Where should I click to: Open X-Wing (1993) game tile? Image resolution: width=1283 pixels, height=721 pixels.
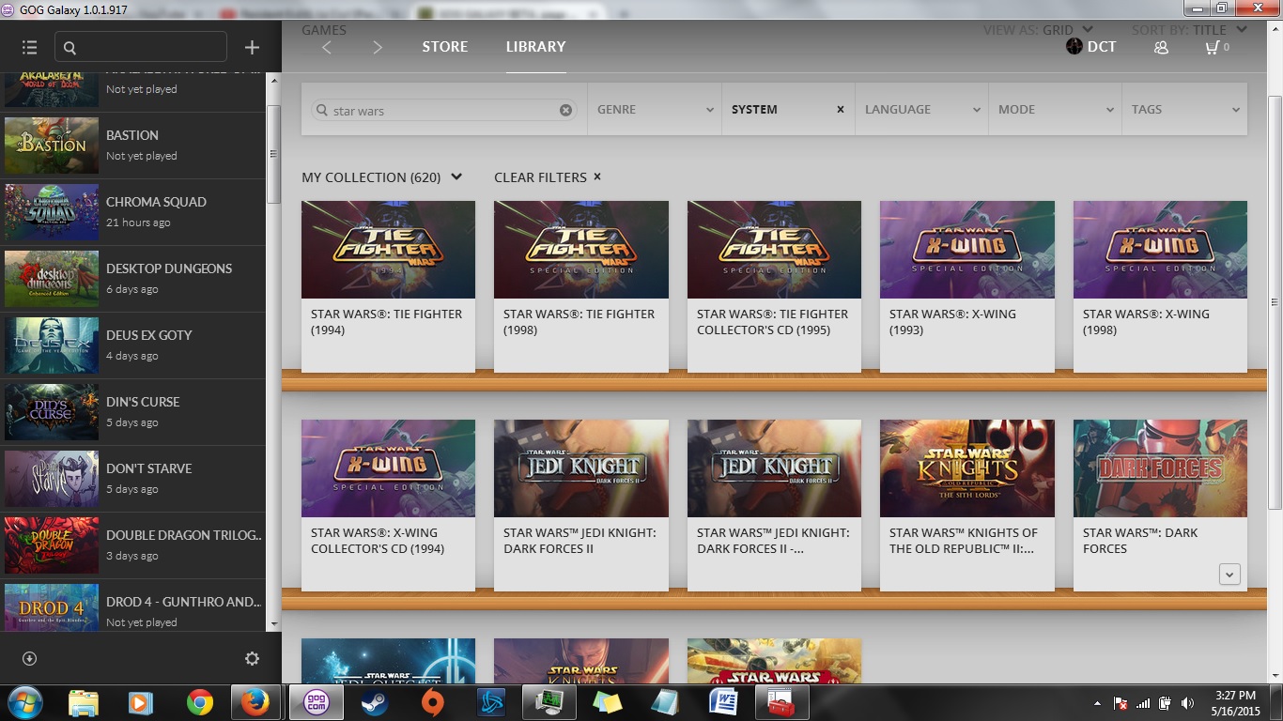[x=967, y=285]
